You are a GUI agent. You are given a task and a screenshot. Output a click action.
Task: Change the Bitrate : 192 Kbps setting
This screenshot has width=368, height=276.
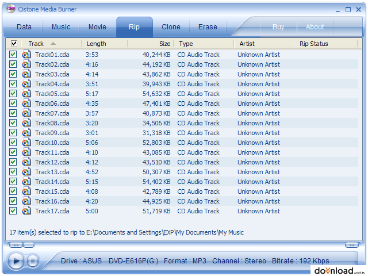(301, 261)
